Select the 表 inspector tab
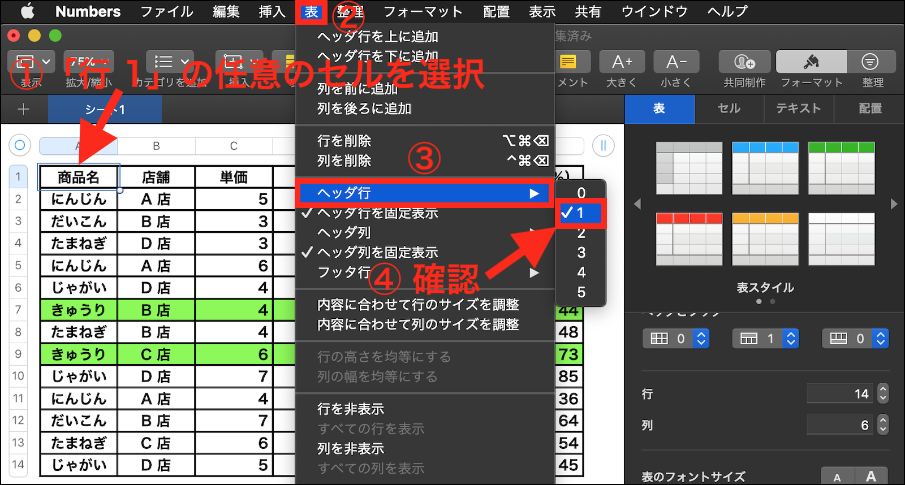This screenshot has height=485, width=905. tap(660, 109)
